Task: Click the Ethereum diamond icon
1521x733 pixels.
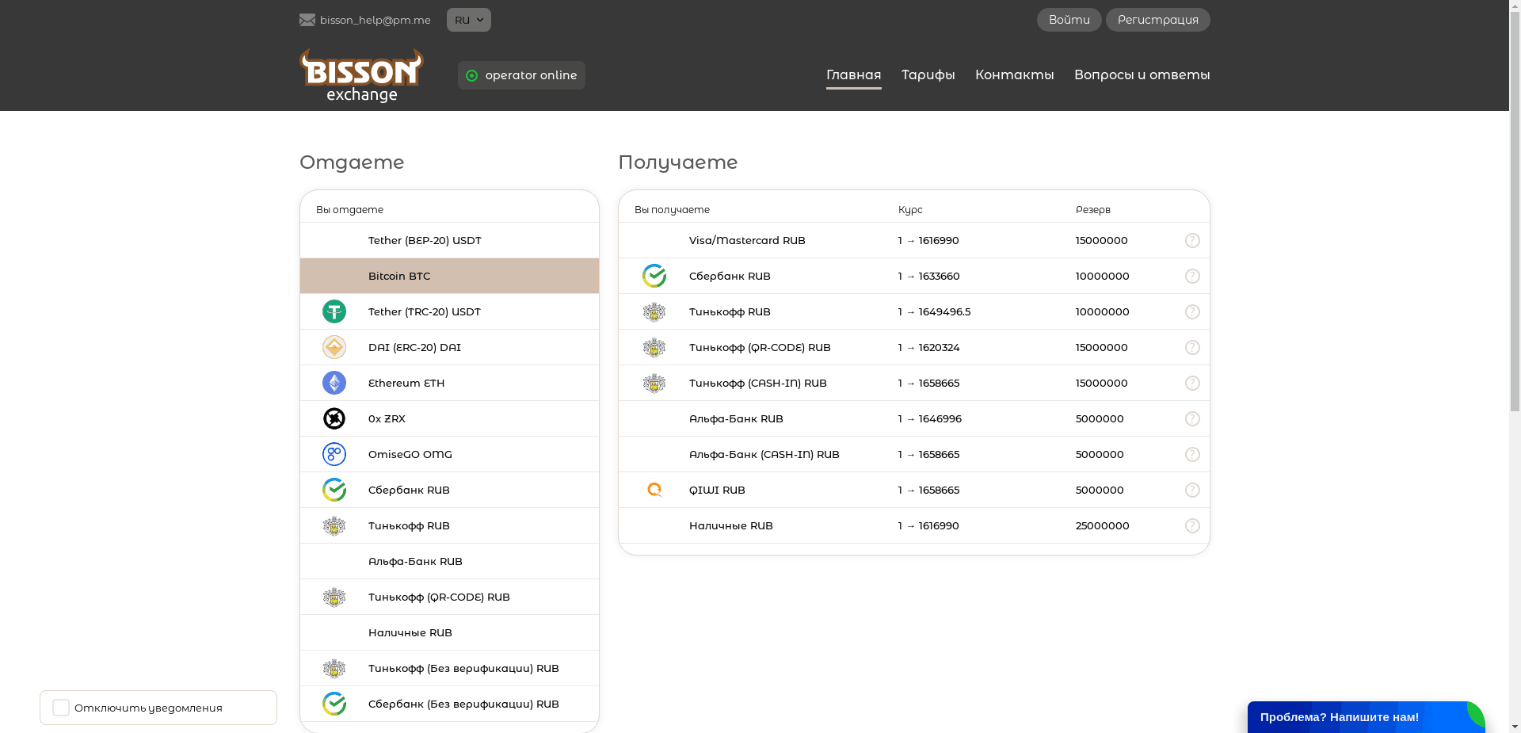Action: pos(334,383)
